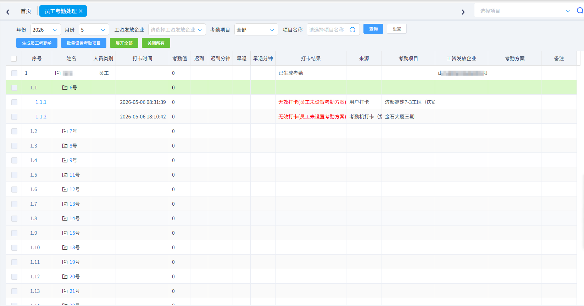Expand the 7号 folder row

point(65,131)
